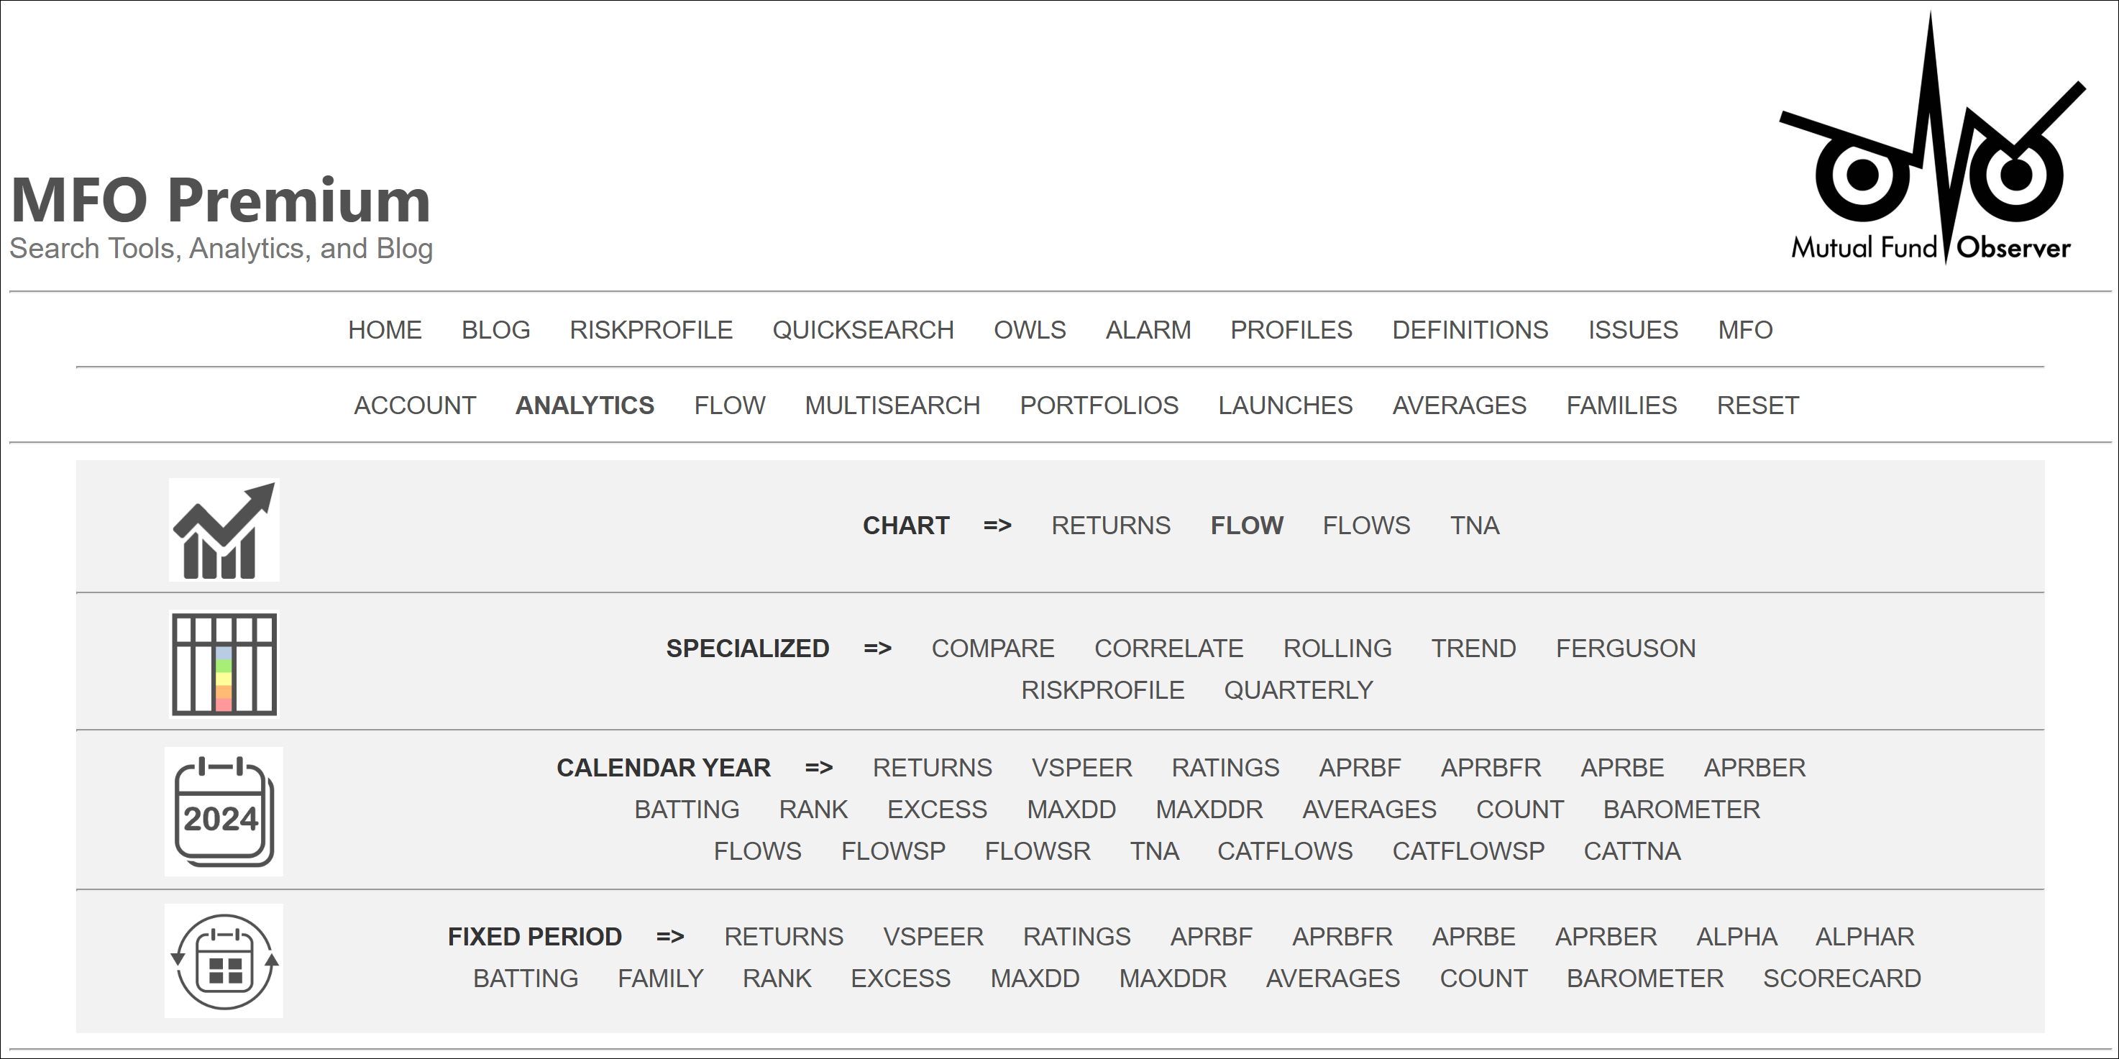Open RETURNS under CALENDAR YEAR
Viewport: 2119px width, 1059px height.
click(932, 768)
